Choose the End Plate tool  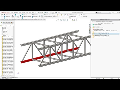(16, 16)
